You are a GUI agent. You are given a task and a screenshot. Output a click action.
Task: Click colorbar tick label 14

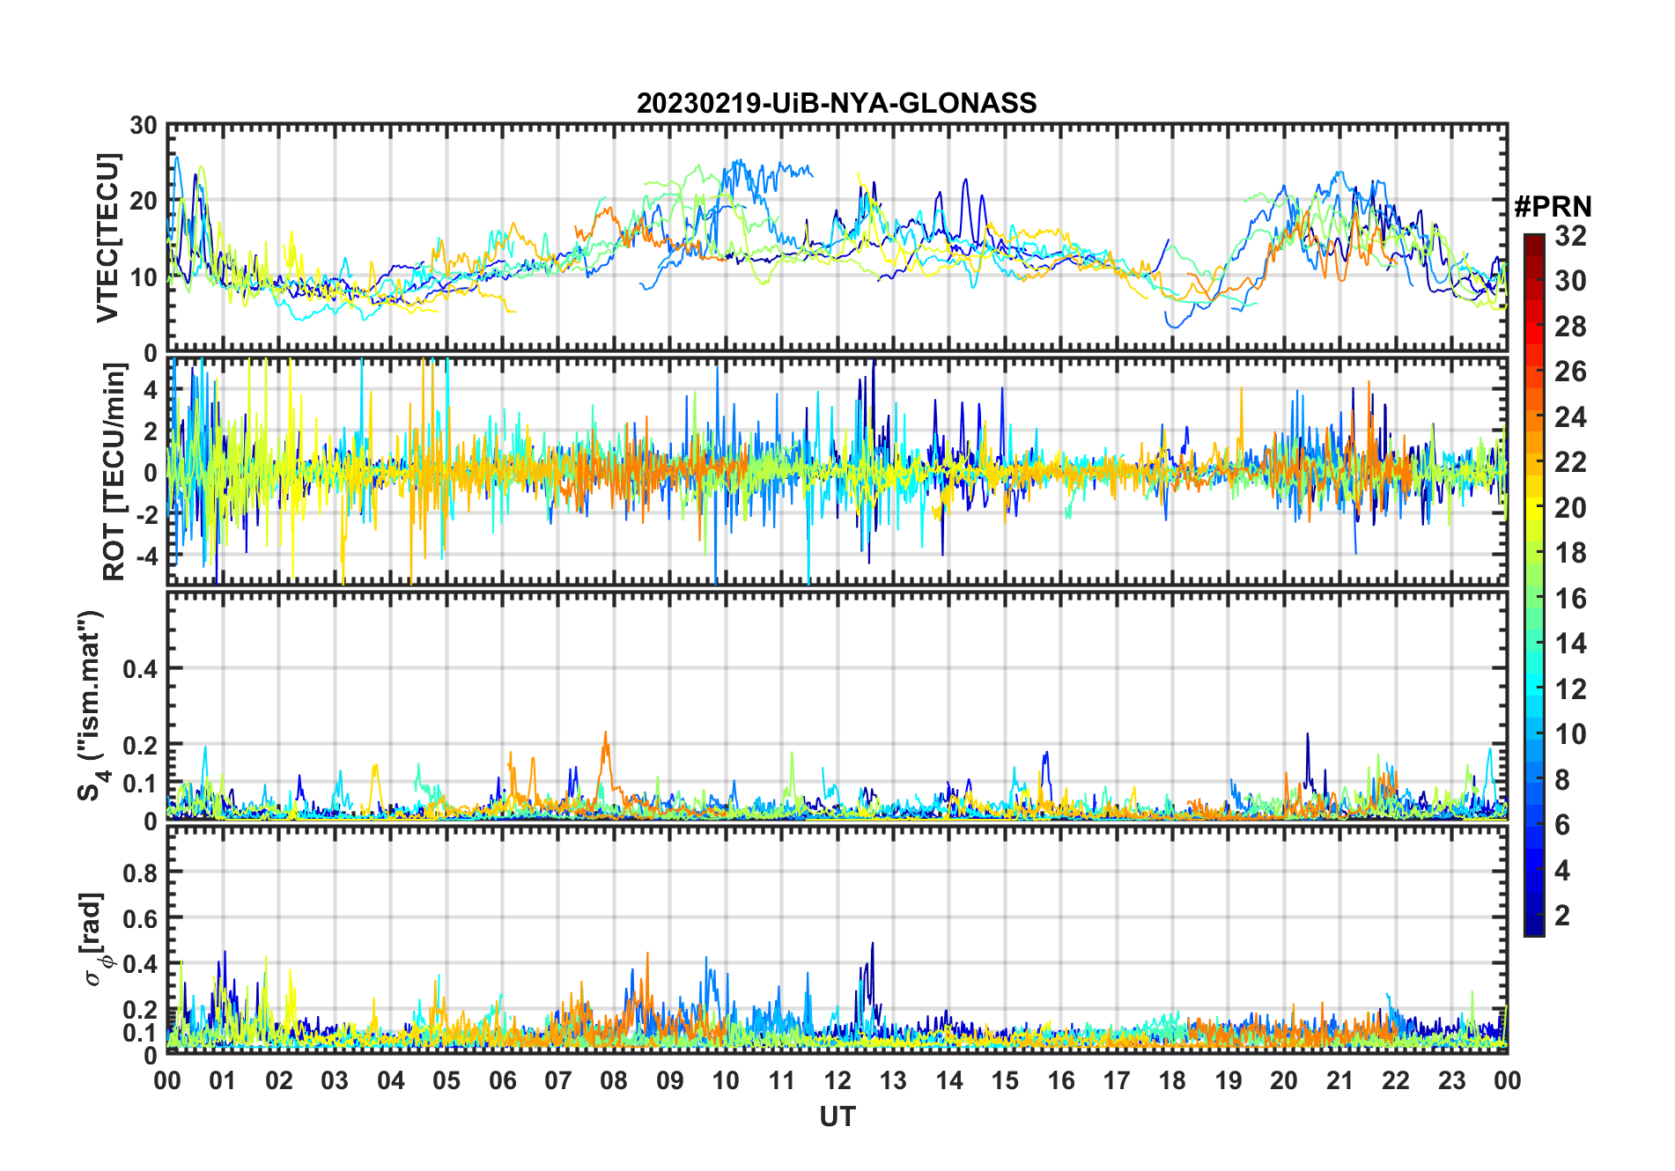point(1570,644)
